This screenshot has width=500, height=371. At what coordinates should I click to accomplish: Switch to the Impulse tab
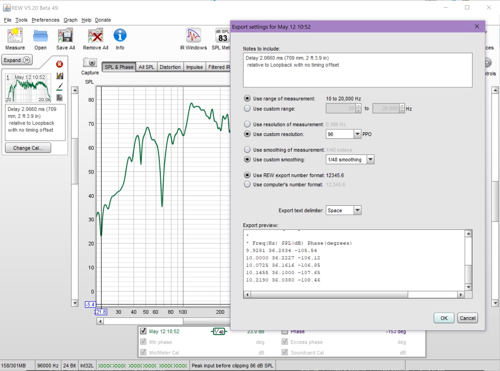pos(195,67)
